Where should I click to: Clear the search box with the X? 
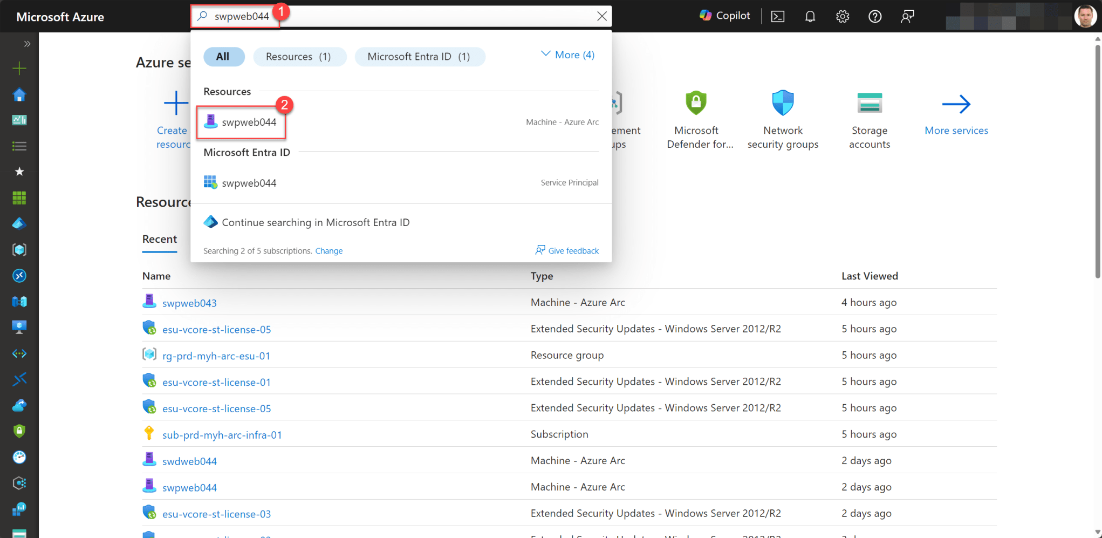coord(601,16)
